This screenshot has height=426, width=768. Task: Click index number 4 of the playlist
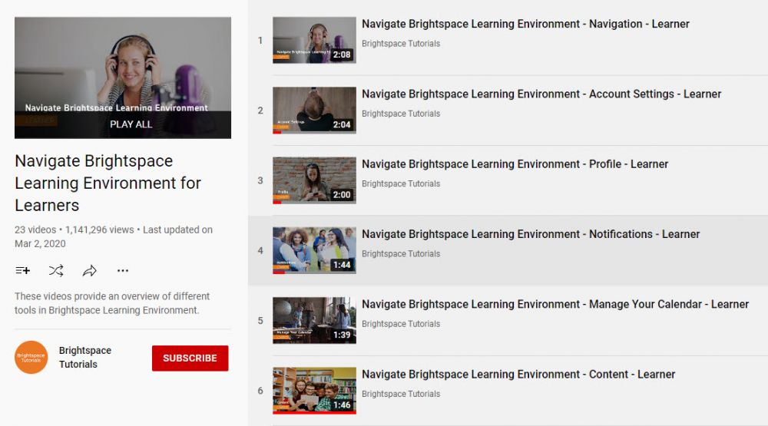(260, 250)
